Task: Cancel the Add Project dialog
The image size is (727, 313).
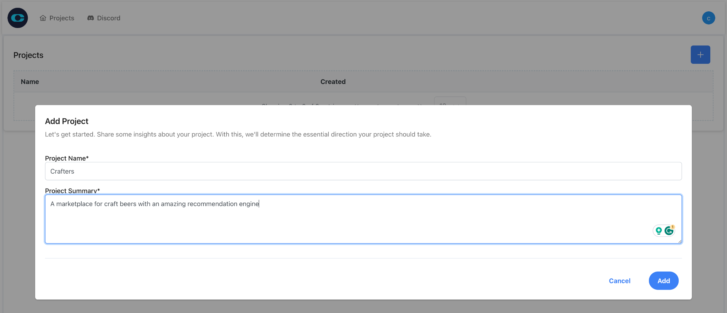Action: (619, 281)
